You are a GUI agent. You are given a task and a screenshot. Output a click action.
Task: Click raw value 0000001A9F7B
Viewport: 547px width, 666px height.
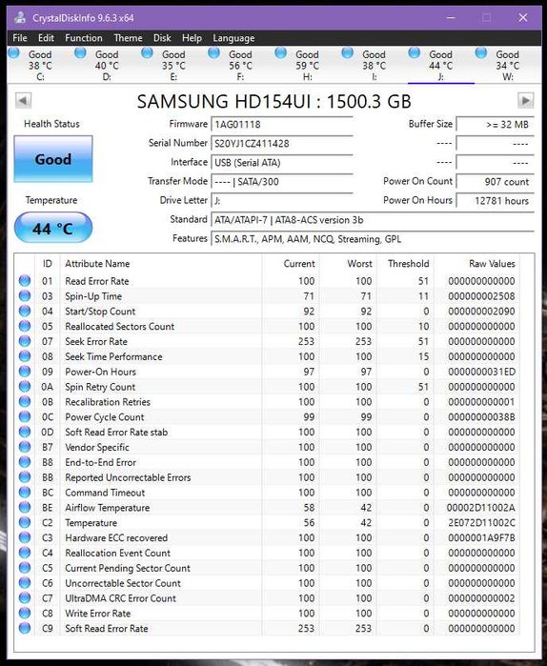point(481,537)
